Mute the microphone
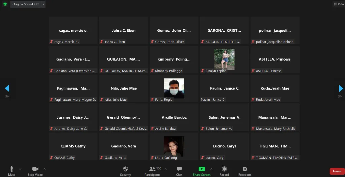Image resolution: width=345 pixels, height=177 pixels. [12, 171]
